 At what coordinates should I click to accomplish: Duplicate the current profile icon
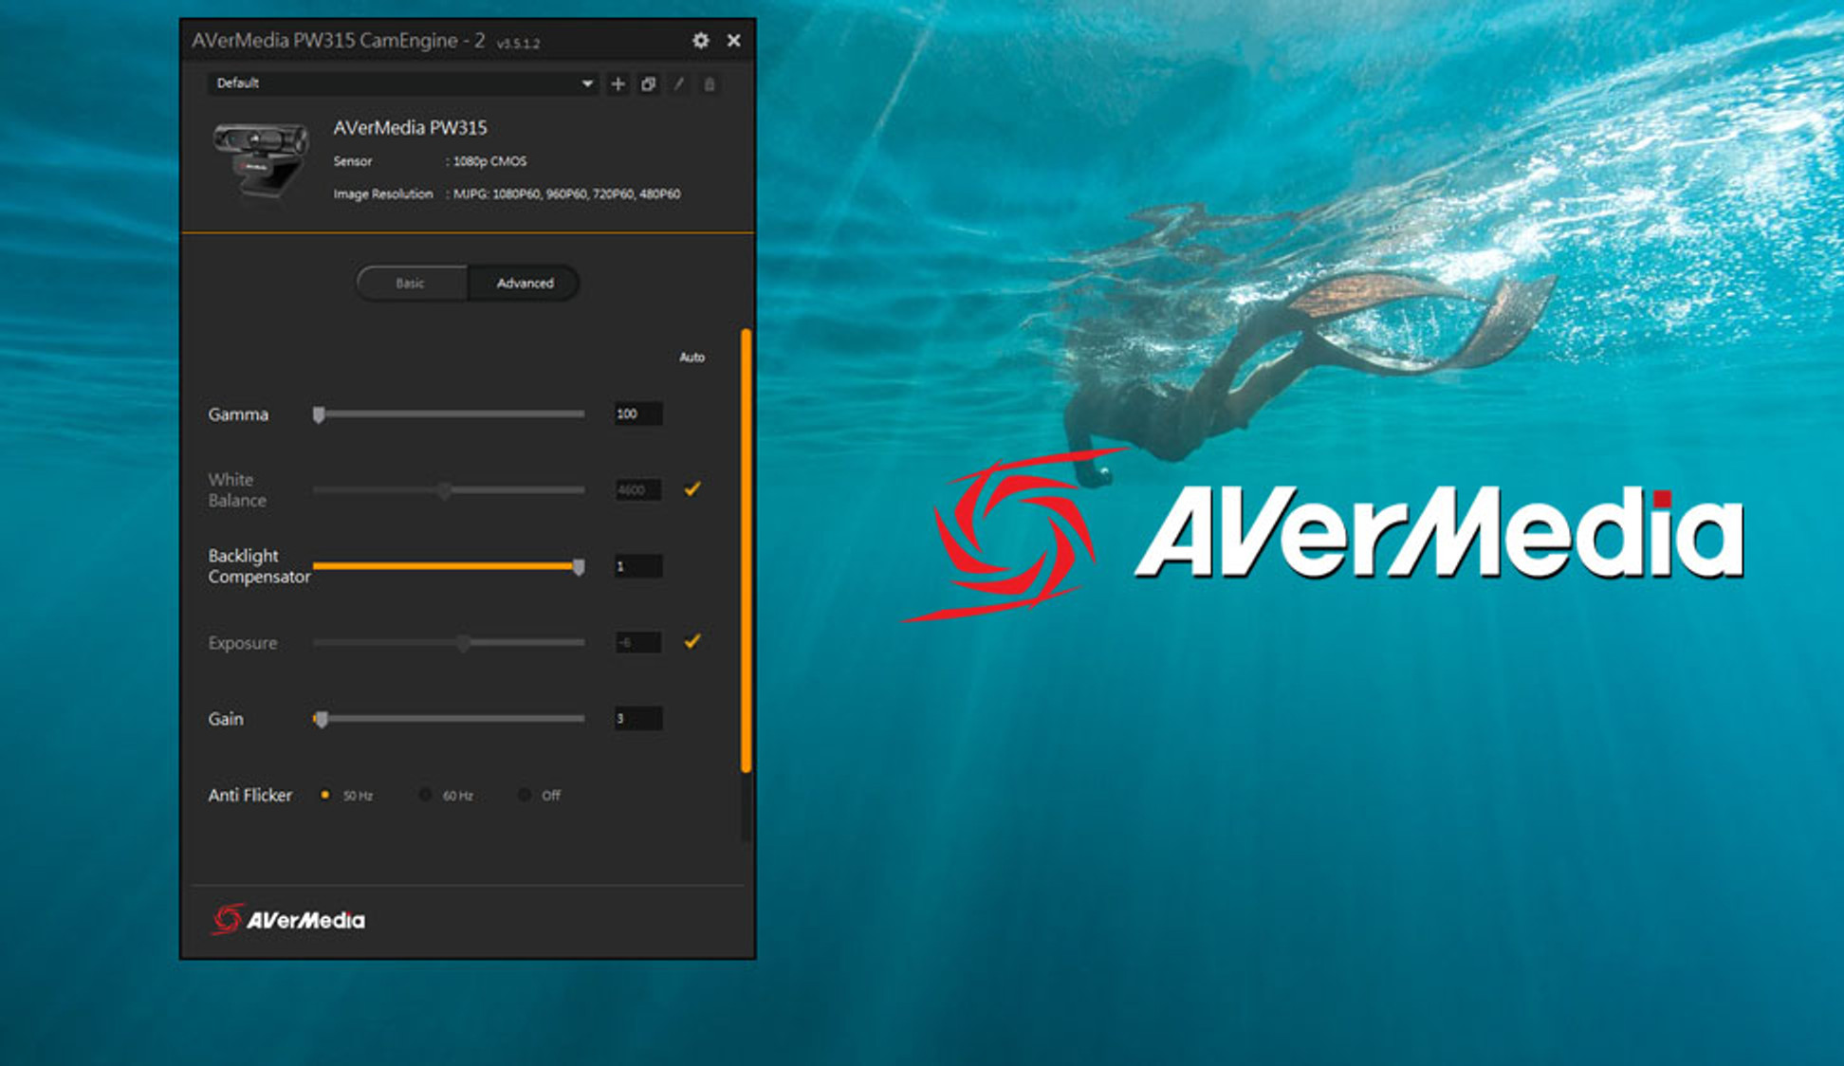[x=648, y=83]
